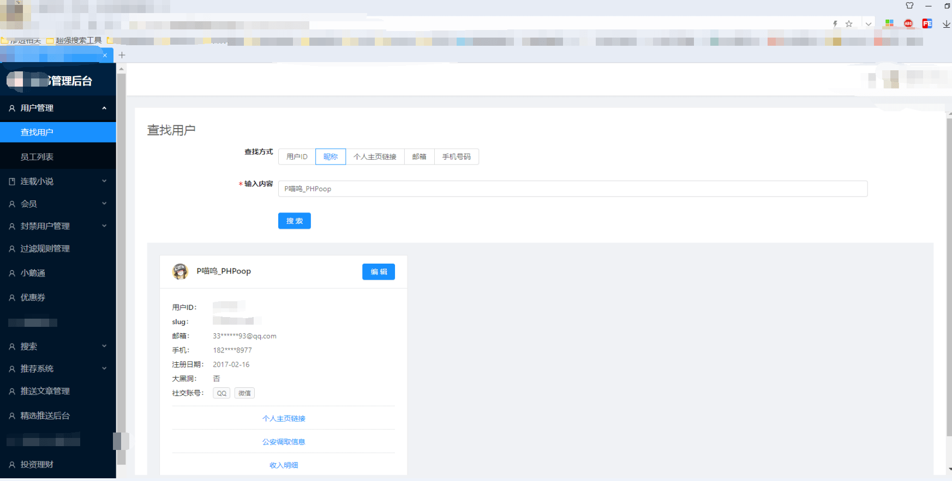Open the 公安调取信息 link

coord(284,442)
